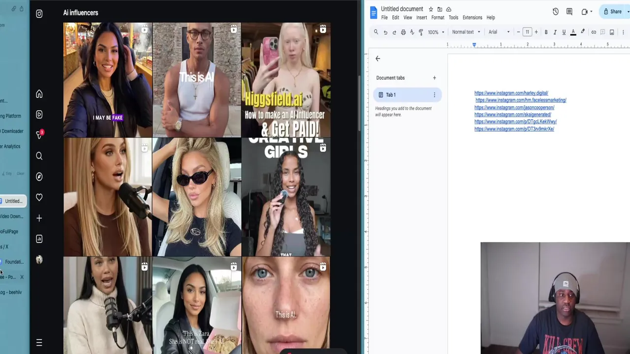Open Instagram Notifications heart icon

(x=39, y=197)
